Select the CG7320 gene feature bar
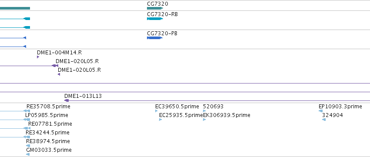Image resolution: width=370 pixels, height=157 pixels. [x=155, y=8]
